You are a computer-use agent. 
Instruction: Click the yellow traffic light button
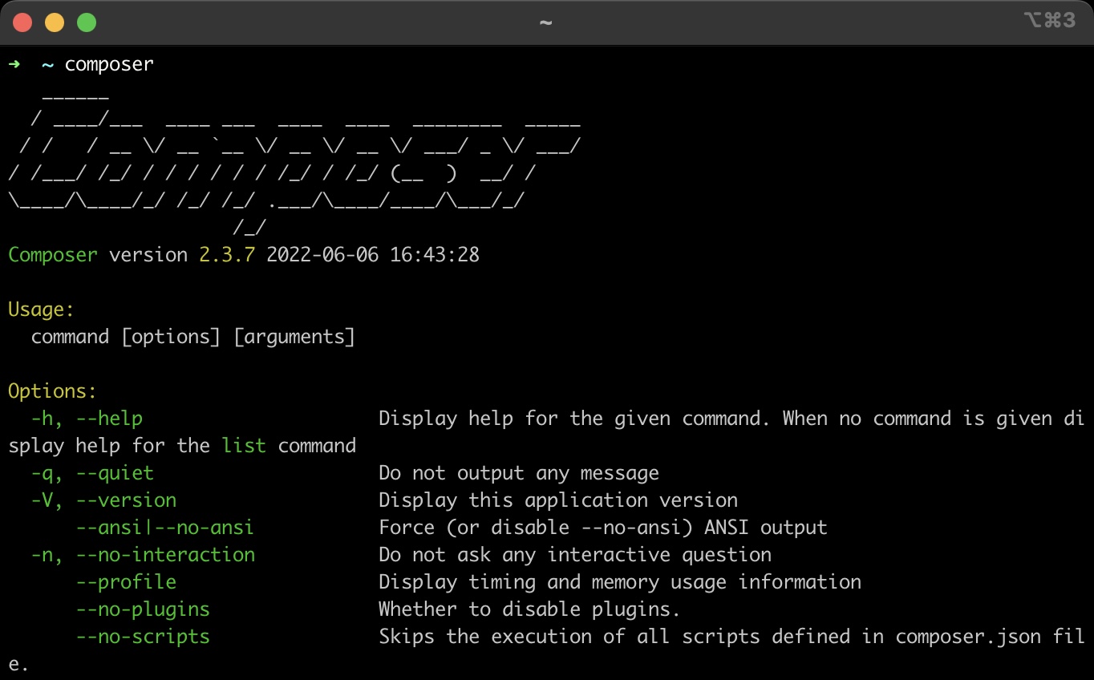[x=55, y=22]
